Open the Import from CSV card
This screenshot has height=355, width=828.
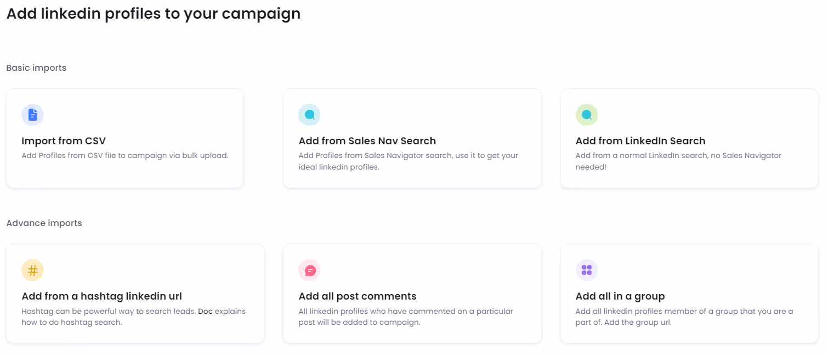tap(124, 138)
